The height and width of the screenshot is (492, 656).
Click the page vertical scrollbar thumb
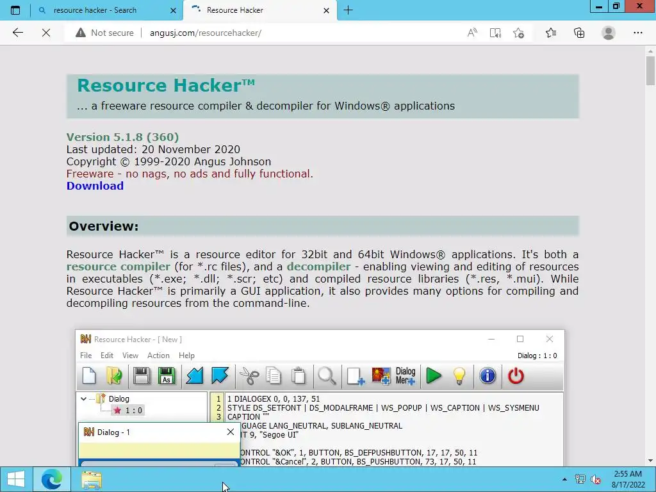650,70
